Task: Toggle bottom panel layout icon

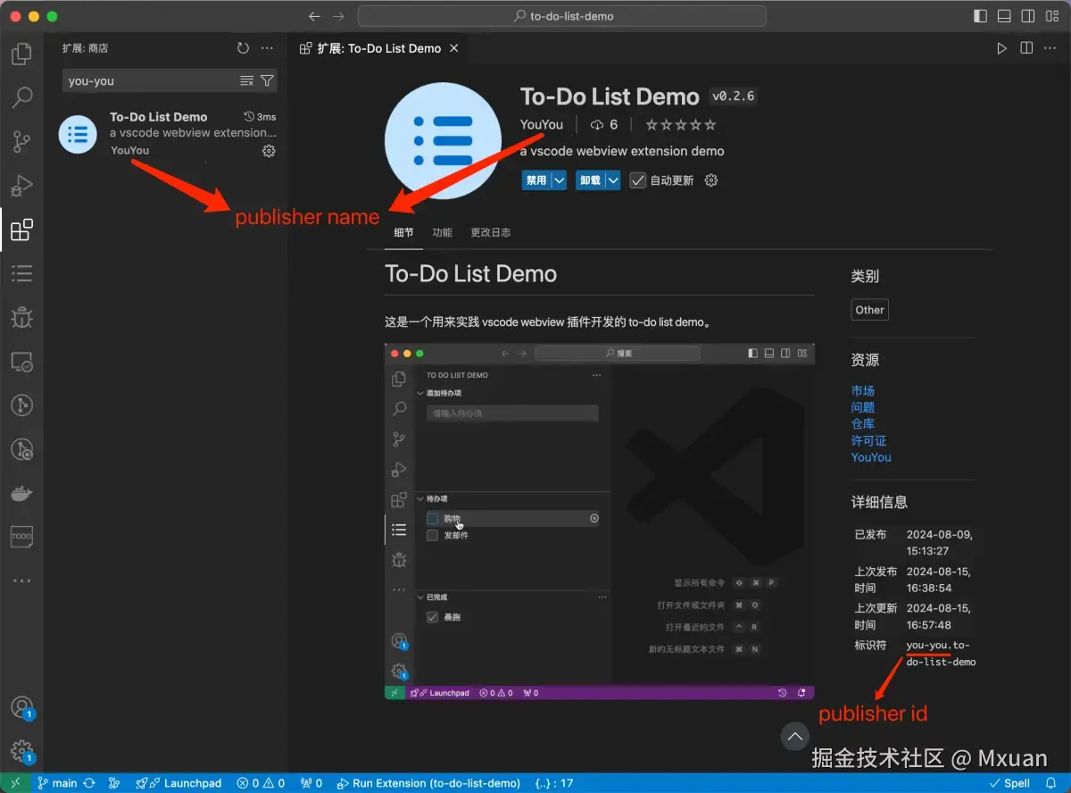Action: pos(1004,16)
